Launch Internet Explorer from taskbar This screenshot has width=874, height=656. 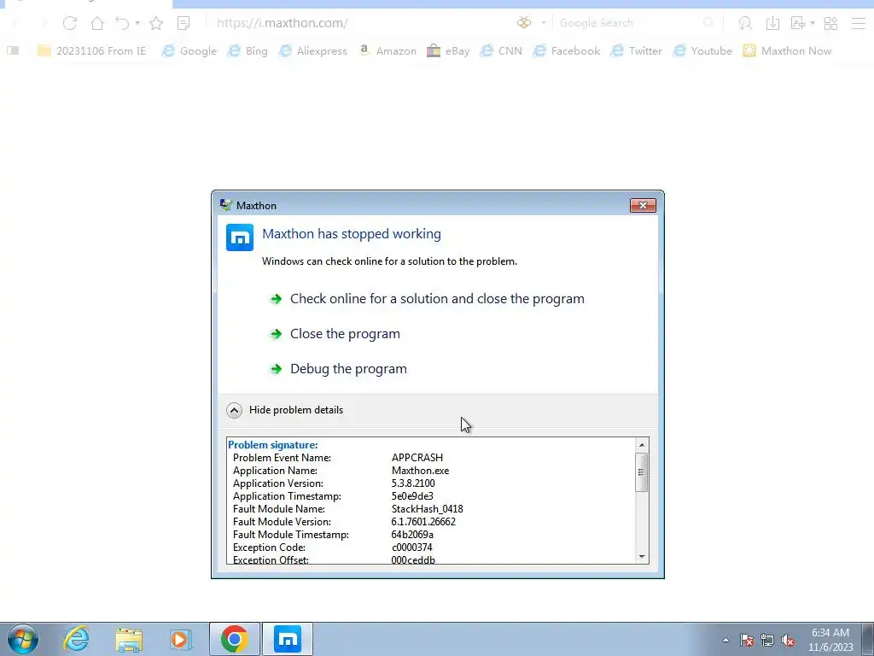click(76, 639)
